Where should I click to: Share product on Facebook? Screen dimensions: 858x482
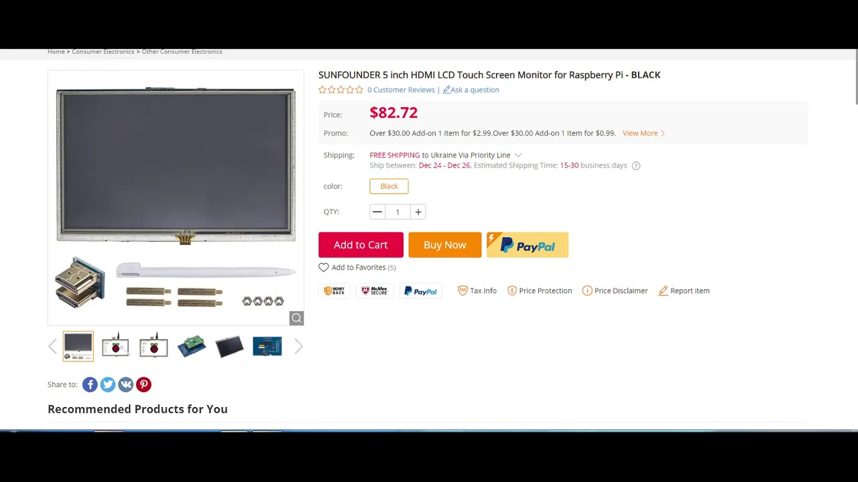(x=90, y=384)
